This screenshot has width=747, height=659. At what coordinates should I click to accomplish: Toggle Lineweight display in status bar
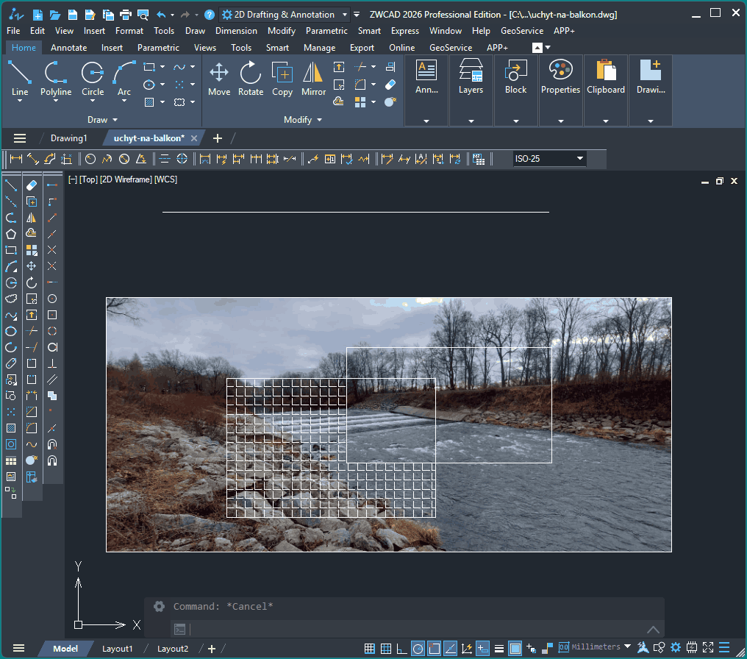coord(498,648)
